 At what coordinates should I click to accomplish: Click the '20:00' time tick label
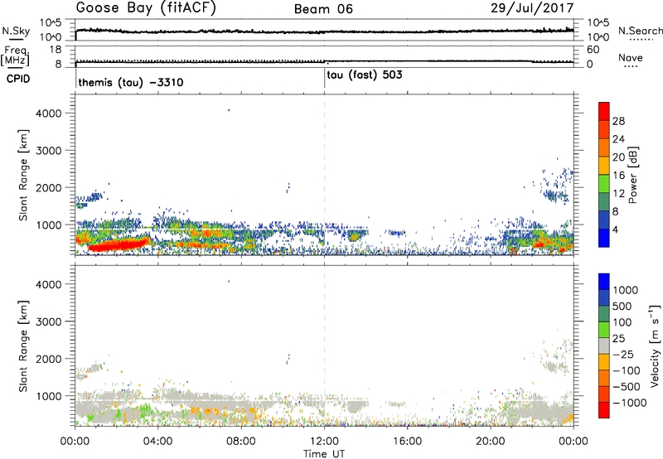pos(490,442)
